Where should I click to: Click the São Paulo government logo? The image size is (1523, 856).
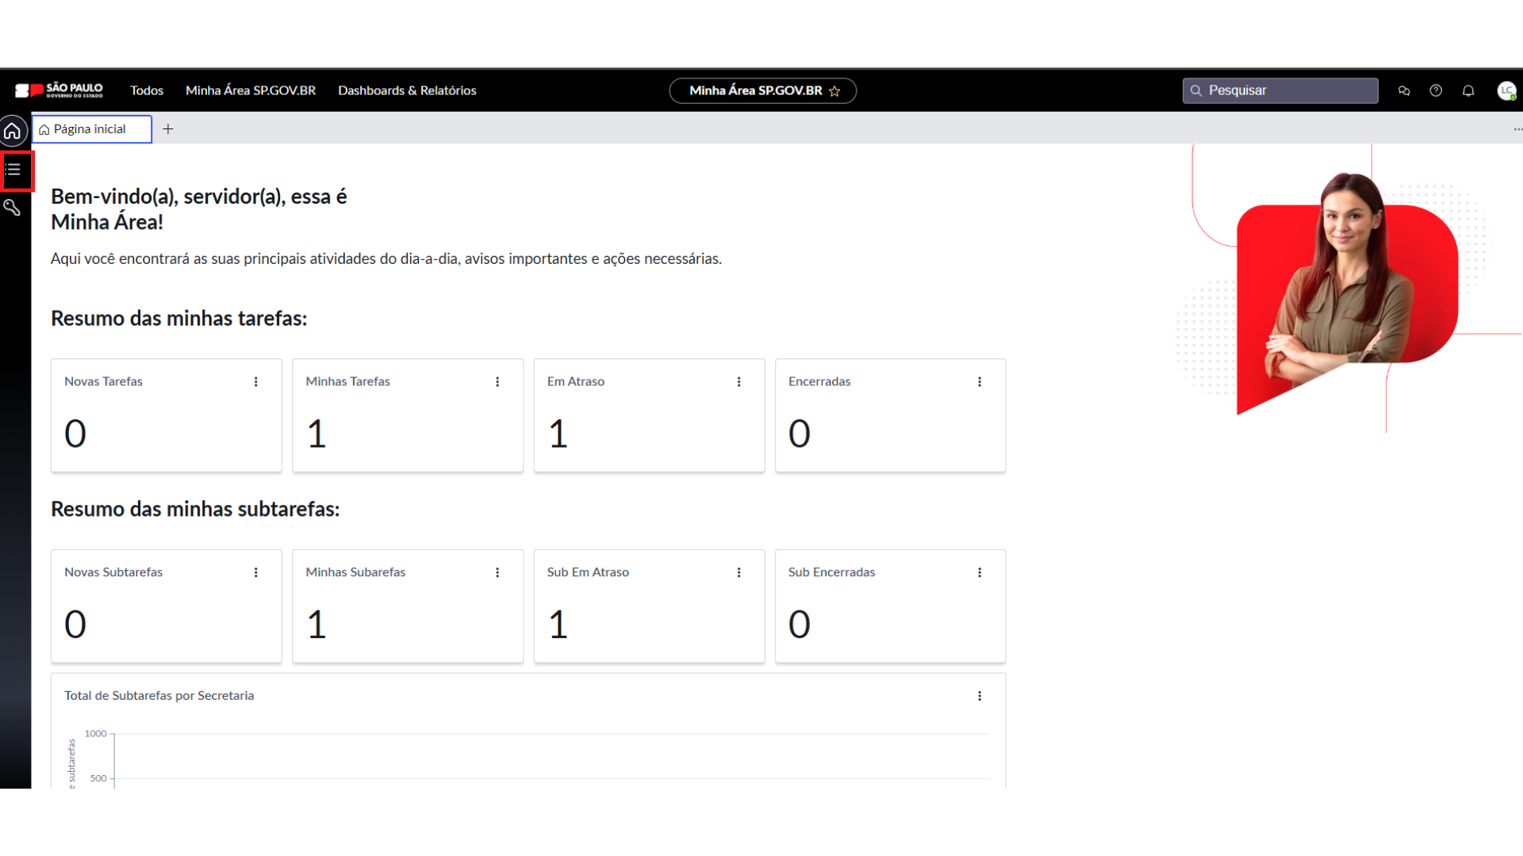pyautogui.click(x=59, y=90)
